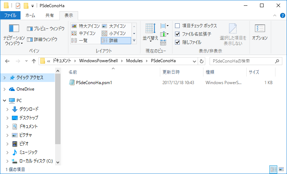The image size is (287, 174).
Task: Click Size all columns to fit icon
Action: pos(163,42)
